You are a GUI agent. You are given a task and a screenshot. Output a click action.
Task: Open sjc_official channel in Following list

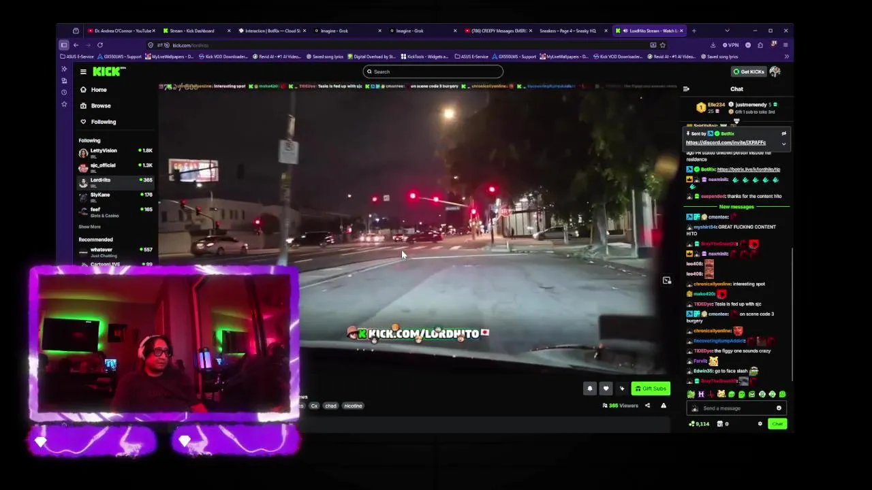tap(115, 168)
